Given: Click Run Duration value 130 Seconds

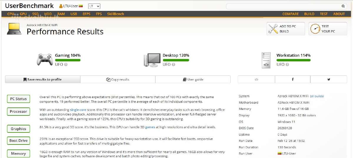Looking at the screenshot, I should [287, 147].
